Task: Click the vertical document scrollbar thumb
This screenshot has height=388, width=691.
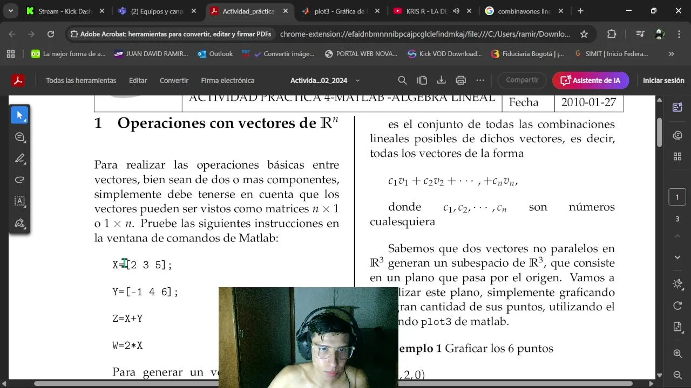Action: point(659,131)
